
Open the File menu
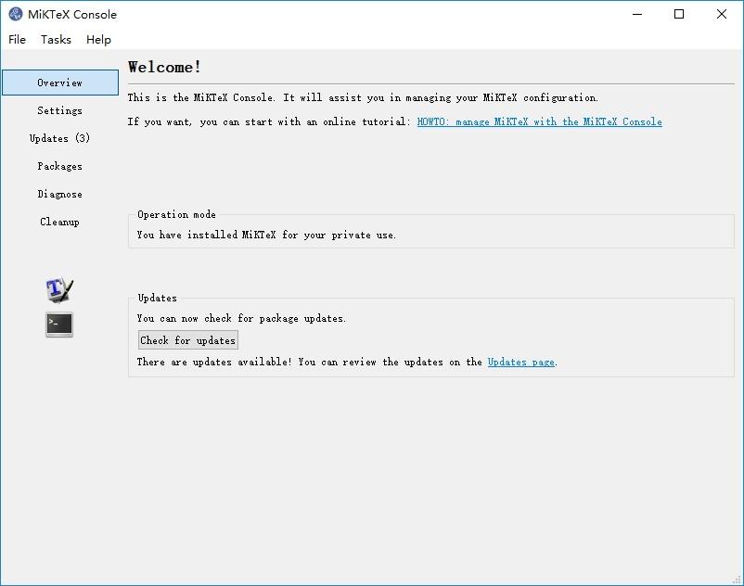tap(17, 39)
